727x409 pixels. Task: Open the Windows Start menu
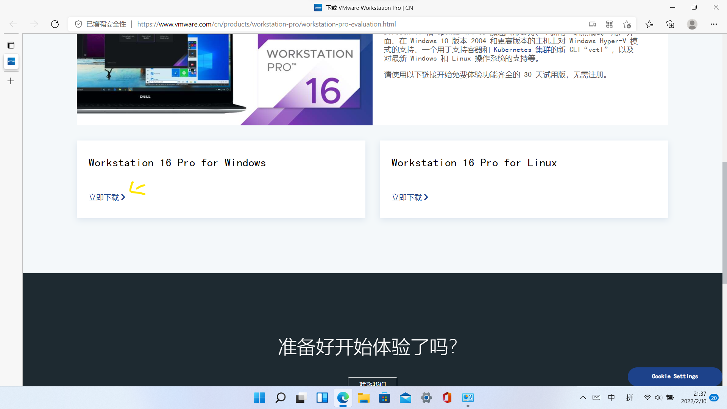point(259,398)
